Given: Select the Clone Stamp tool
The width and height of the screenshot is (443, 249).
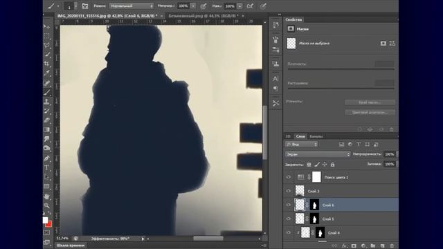Looking at the screenshot, I should pos(46,102).
